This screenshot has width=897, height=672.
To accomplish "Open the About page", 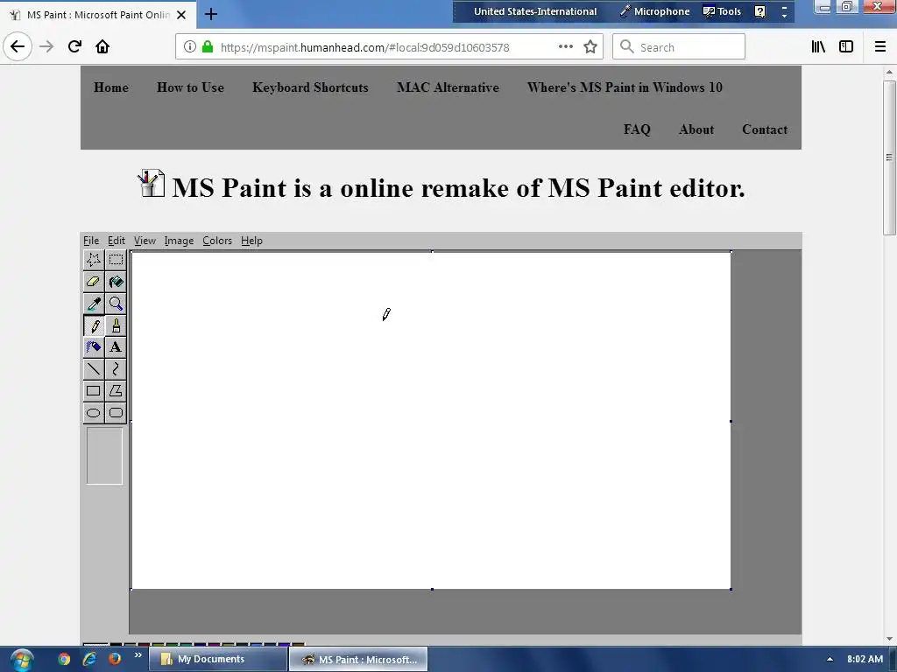I will tap(696, 129).
